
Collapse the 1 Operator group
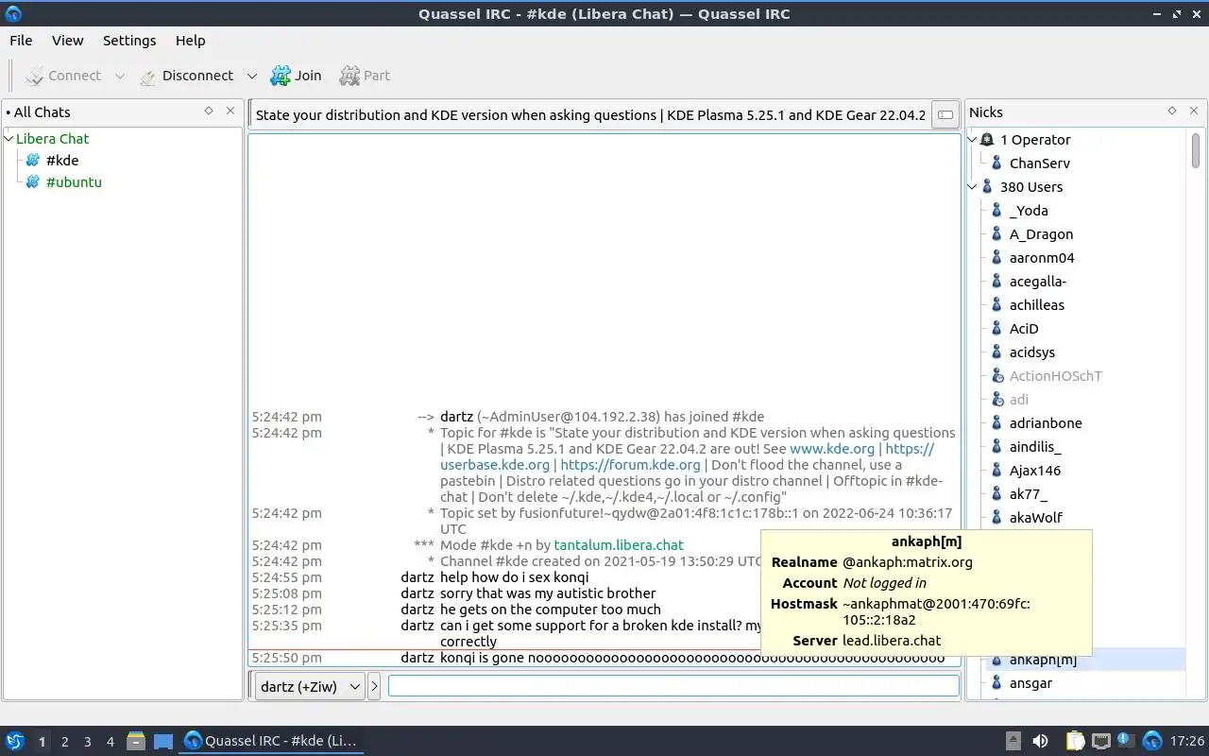[x=973, y=140]
